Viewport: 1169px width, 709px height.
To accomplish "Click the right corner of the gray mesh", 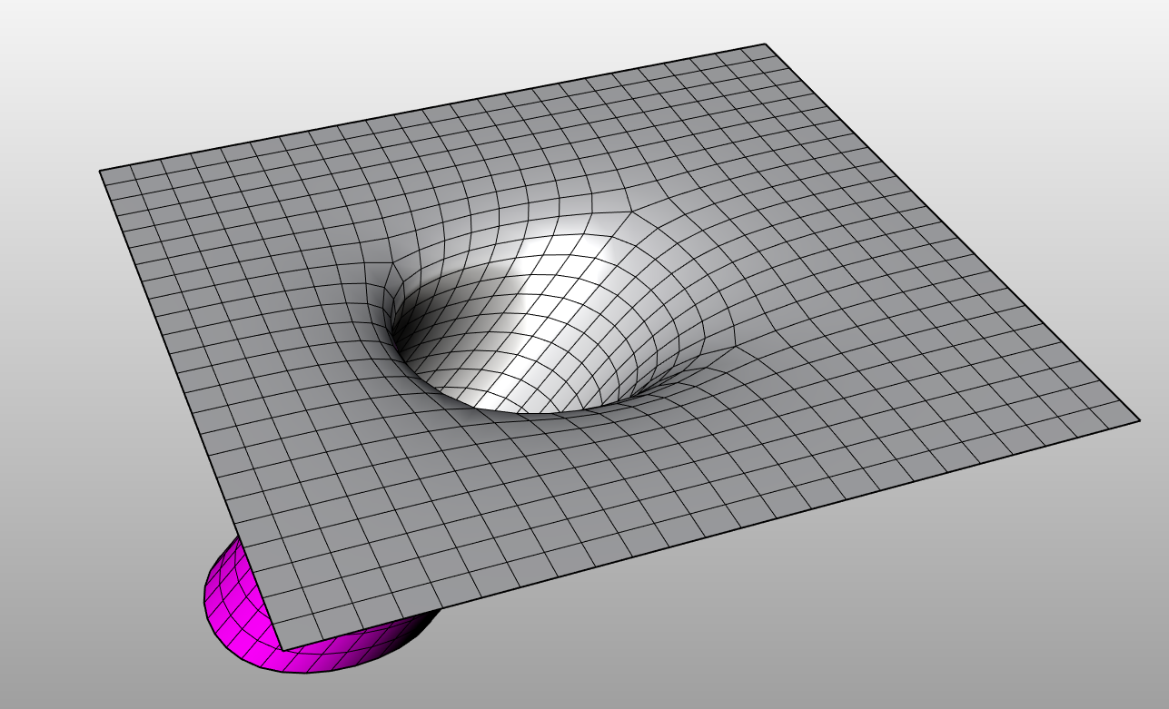I will [1138, 420].
